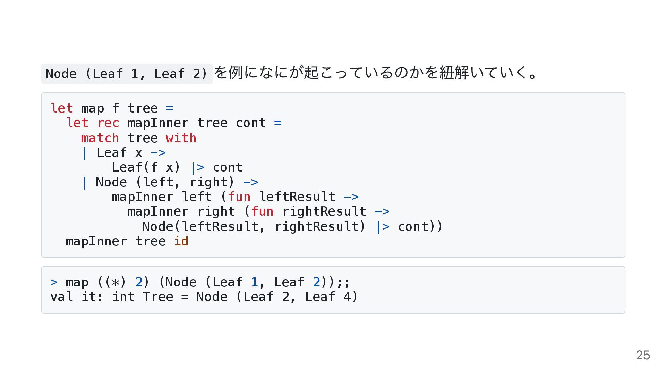Click the first 'fun' keyword in mapInner left
The image size is (666, 375).
click(x=239, y=197)
